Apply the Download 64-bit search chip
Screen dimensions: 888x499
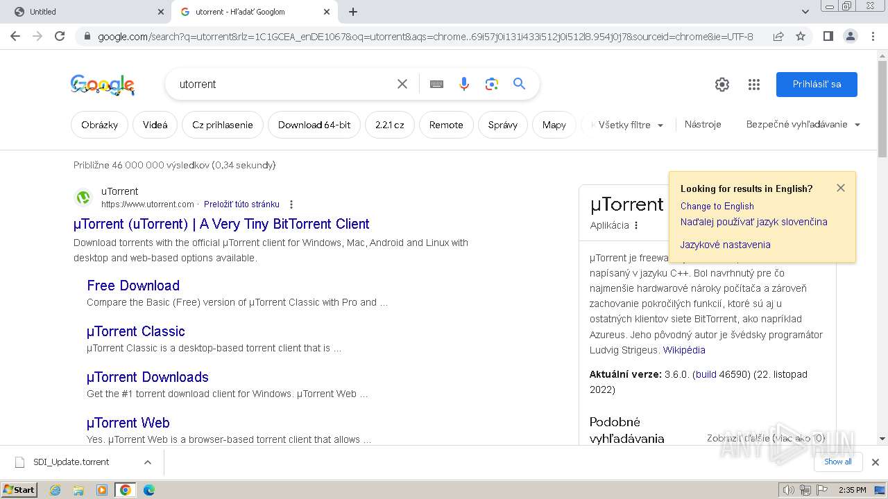[x=314, y=125]
